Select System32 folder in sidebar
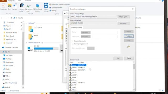Screen dimensions: 168x94 click(9, 43)
